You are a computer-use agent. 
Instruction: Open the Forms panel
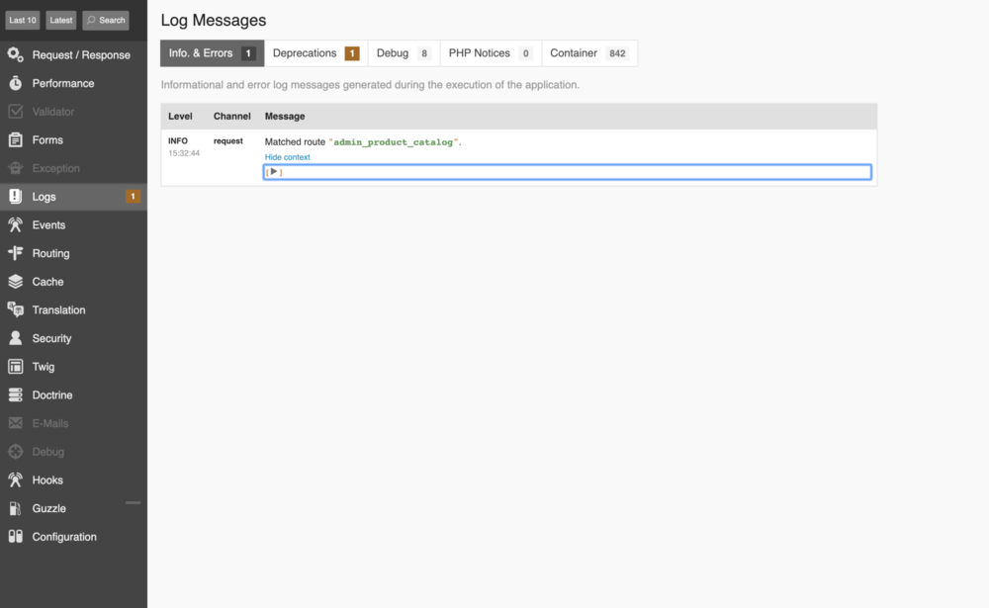[45, 139]
